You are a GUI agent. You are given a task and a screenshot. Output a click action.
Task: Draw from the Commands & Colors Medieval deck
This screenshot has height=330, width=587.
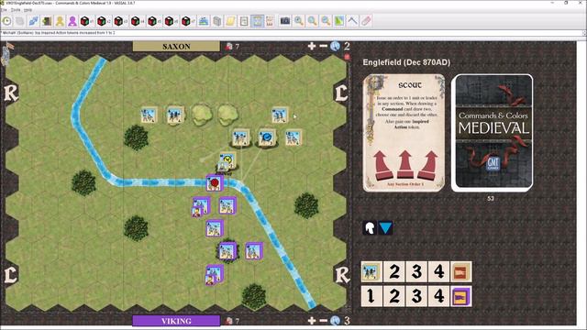493,133
